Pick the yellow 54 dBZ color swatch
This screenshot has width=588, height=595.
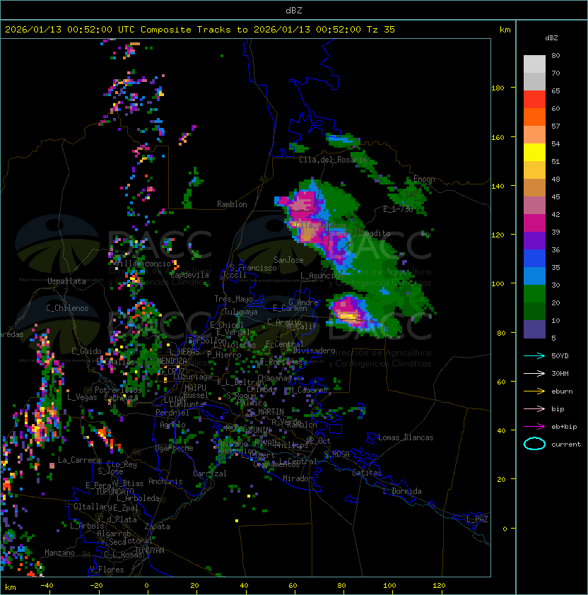(x=534, y=153)
